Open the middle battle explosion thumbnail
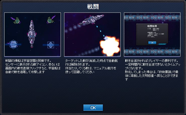186x115 pixels. click(x=92, y=34)
